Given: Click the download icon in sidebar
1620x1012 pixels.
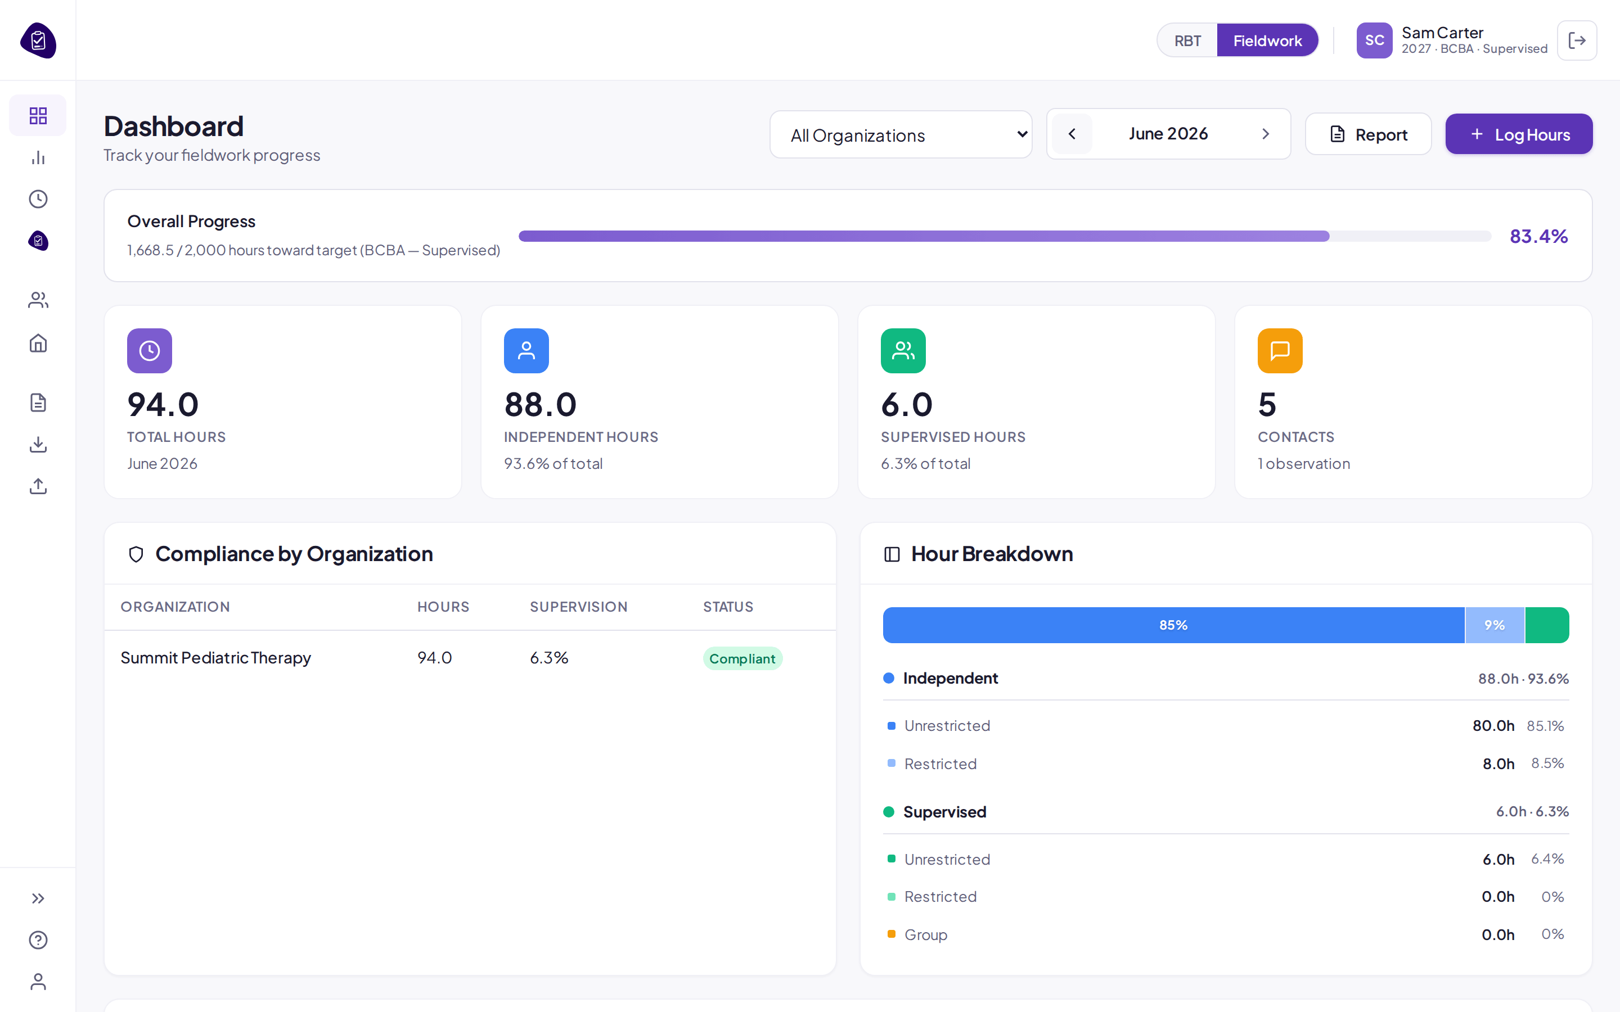Looking at the screenshot, I should [x=38, y=444].
